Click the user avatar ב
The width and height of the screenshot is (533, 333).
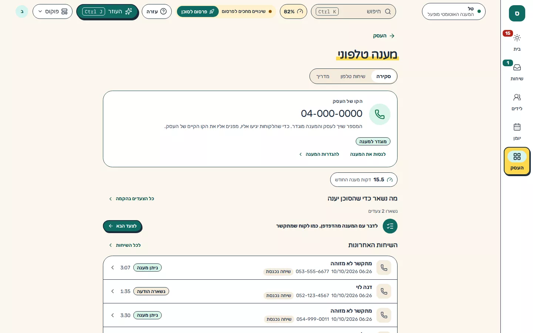pos(22,11)
